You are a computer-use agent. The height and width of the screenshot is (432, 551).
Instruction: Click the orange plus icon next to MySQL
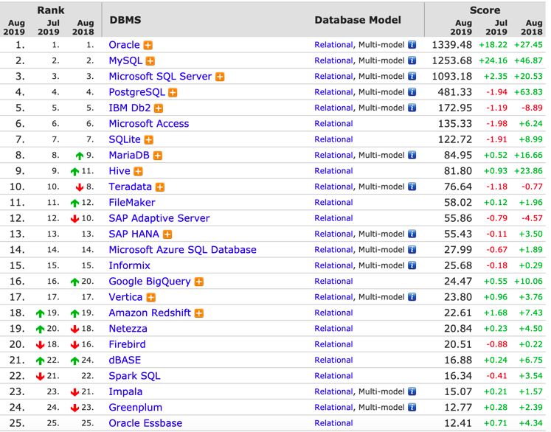click(150, 61)
